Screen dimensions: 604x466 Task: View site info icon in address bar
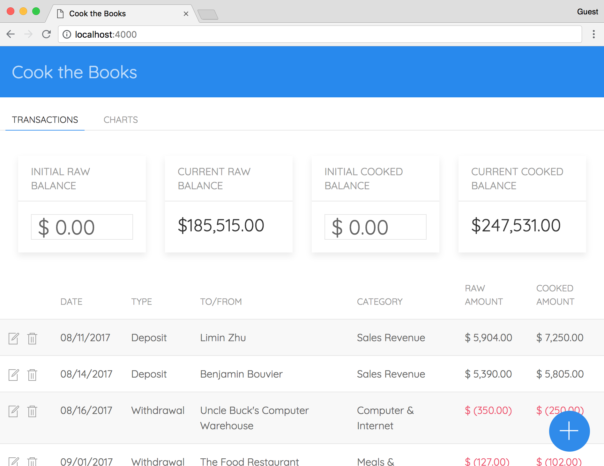[67, 34]
